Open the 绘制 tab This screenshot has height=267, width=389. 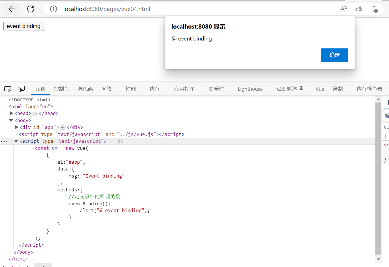(338, 89)
